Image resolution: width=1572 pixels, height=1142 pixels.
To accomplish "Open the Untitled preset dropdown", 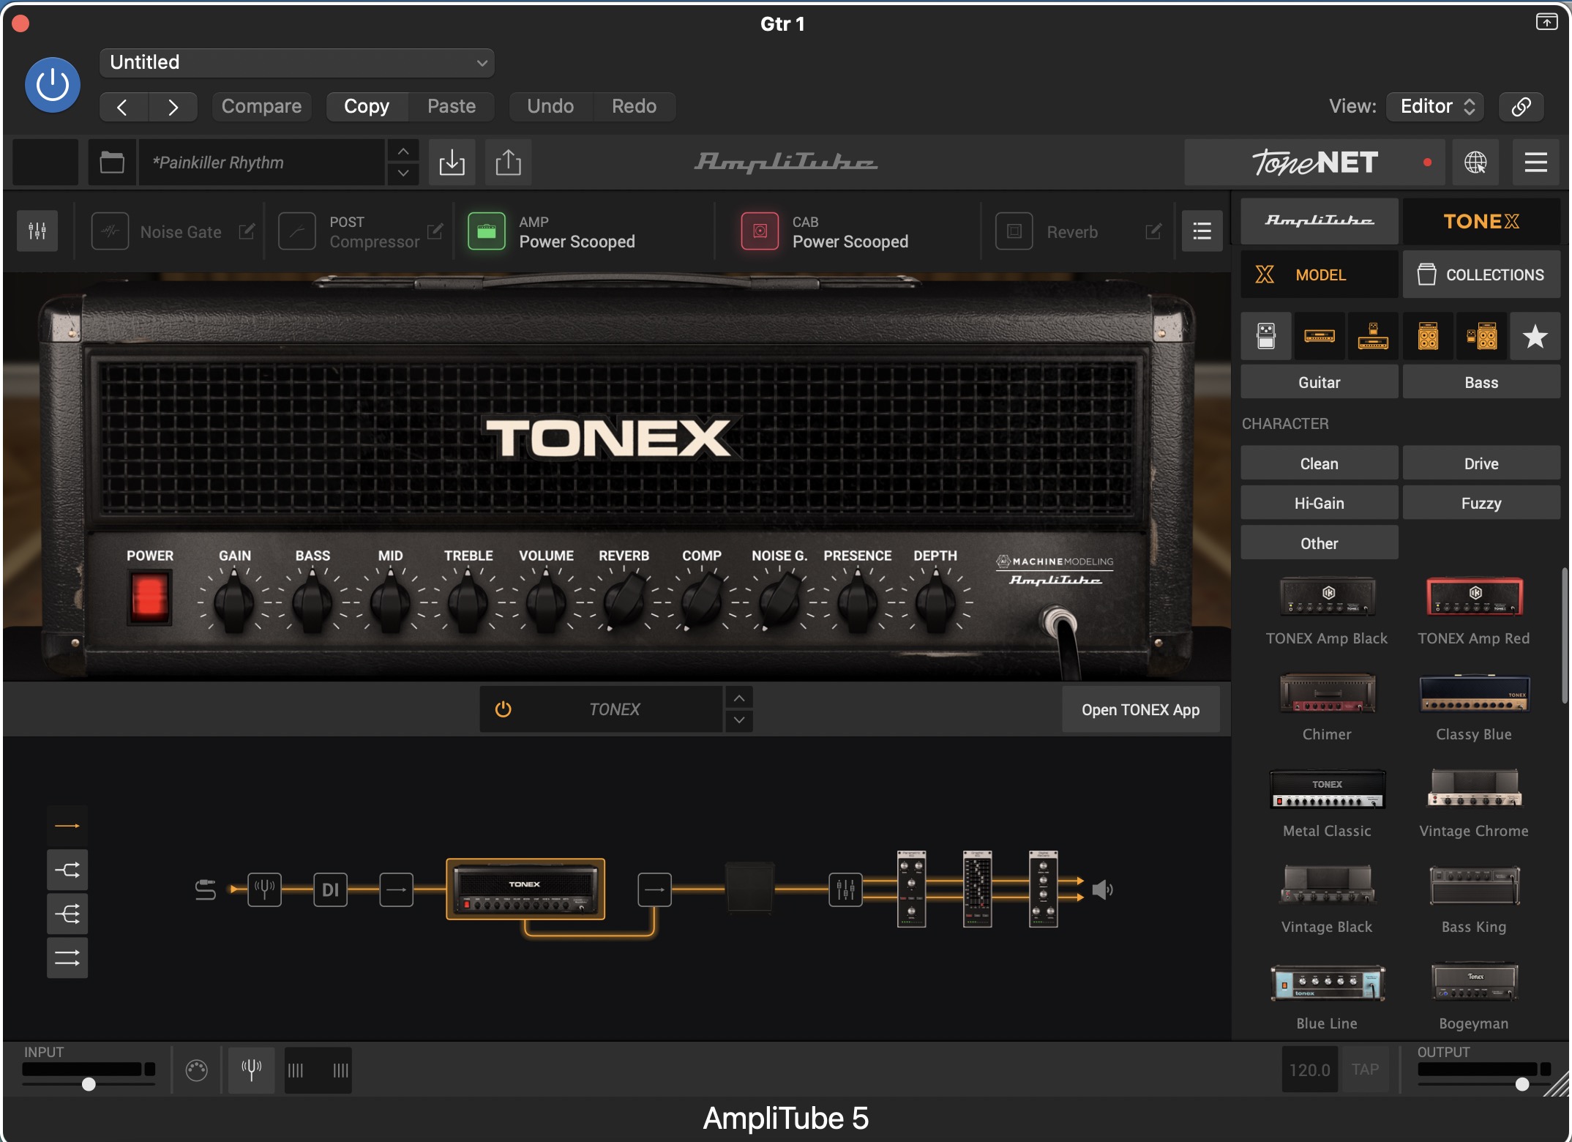I will (296, 62).
